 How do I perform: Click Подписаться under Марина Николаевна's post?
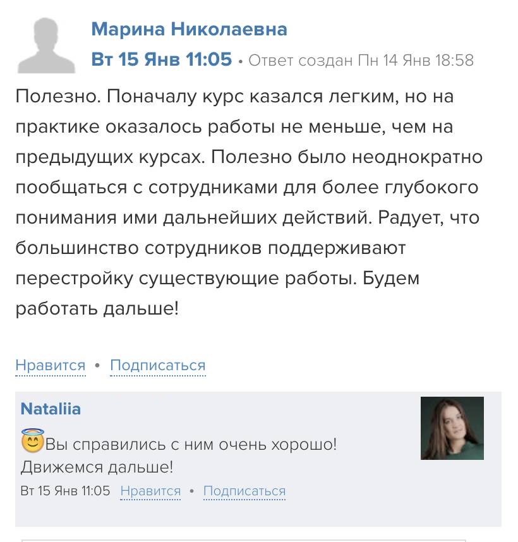click(x=158, y=365)
